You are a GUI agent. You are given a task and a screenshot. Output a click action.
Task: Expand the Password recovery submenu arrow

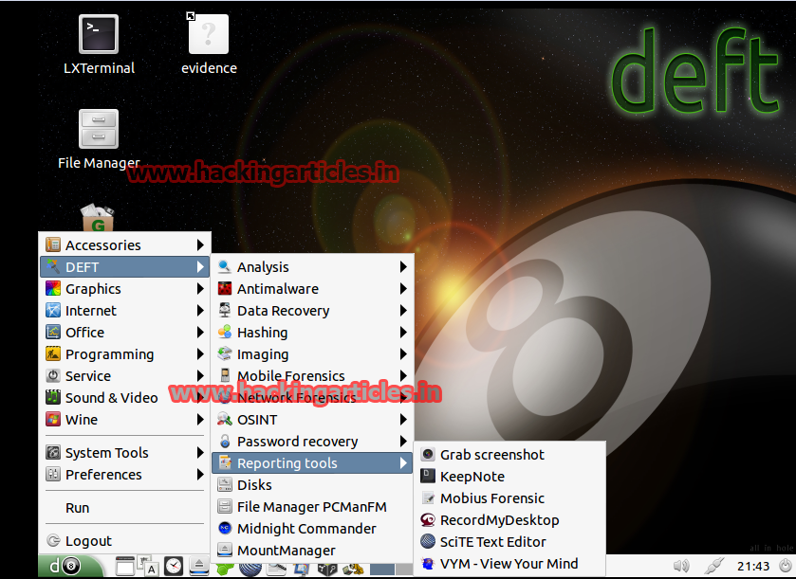click(403, 441)
